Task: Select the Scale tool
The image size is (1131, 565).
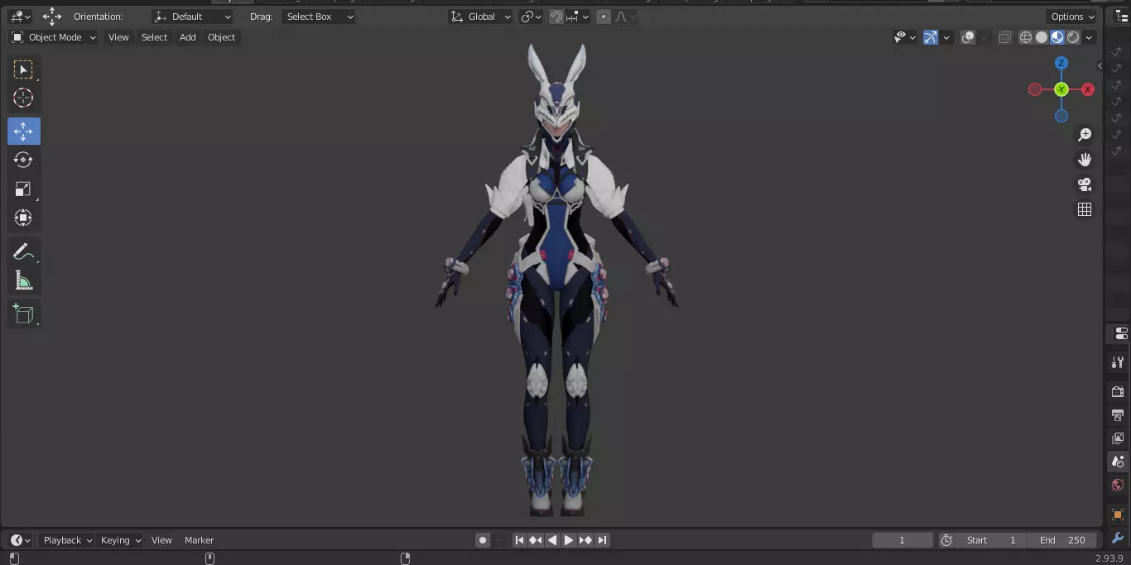Action: click(x=23, y=189)
